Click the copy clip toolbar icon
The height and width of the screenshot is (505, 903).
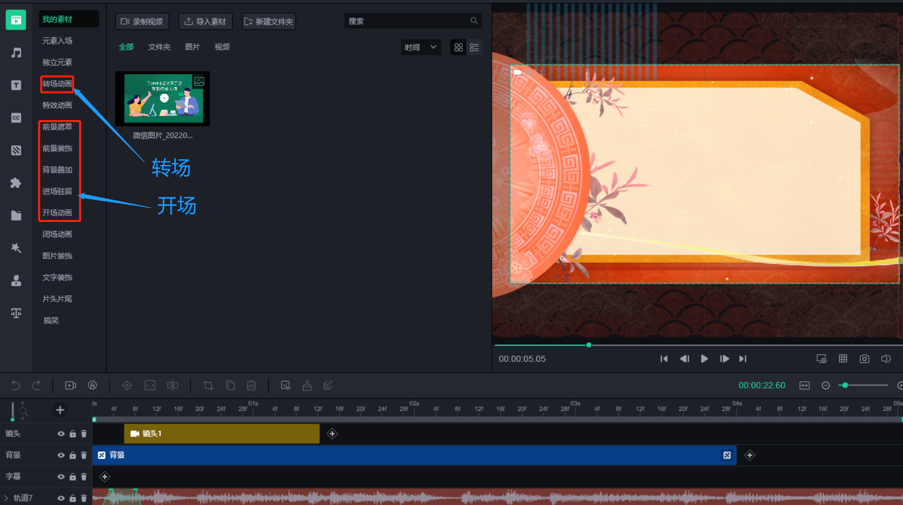(x=230, y=385)
